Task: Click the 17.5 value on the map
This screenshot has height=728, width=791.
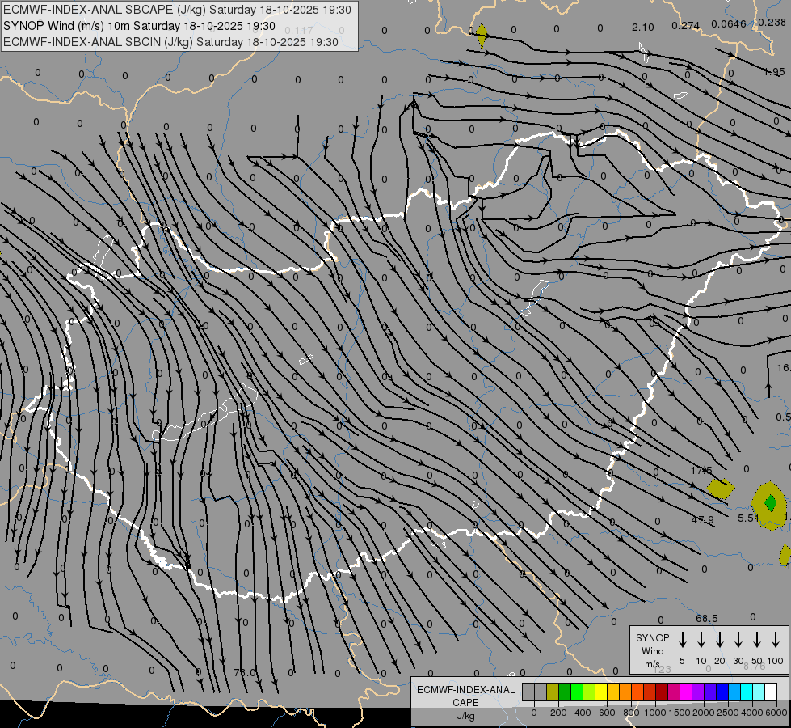Action: click(x=701, y=470)
